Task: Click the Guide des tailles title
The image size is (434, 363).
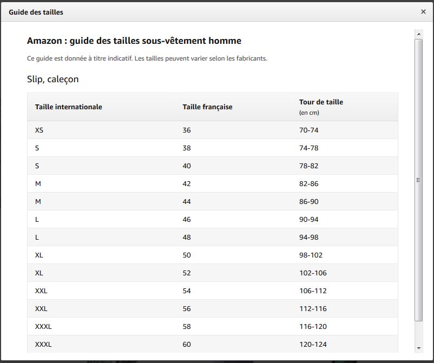Action: tap(36, 12)
